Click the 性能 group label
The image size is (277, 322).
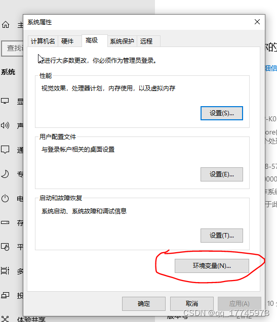[x=46, y=76]
